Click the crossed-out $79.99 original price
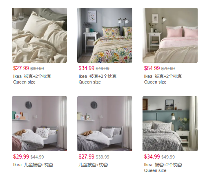 click(168, 68)
